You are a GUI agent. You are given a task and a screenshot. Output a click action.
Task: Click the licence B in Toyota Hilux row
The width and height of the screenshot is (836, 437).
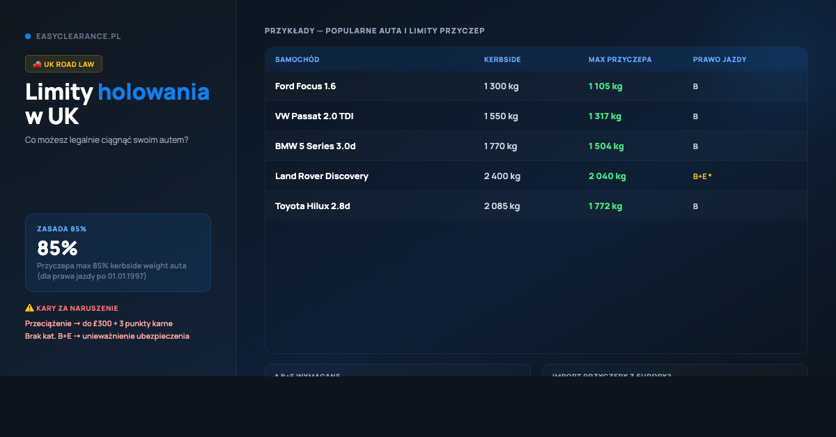pos(695,206)
